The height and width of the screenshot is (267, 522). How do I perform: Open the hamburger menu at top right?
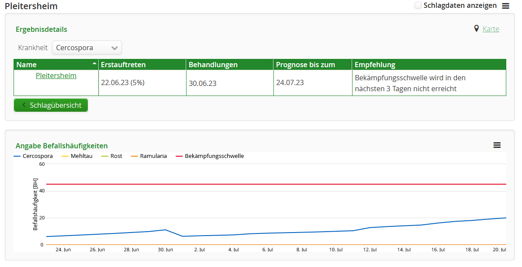click(505, 6)
